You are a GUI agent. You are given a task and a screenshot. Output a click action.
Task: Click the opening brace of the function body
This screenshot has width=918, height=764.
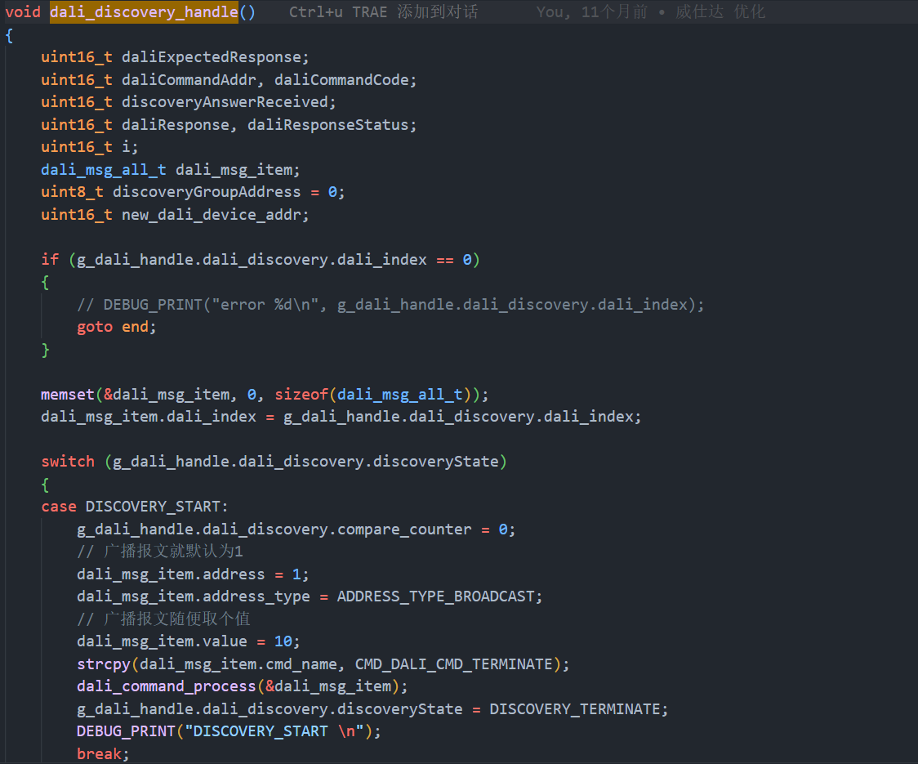click(9, 35)
